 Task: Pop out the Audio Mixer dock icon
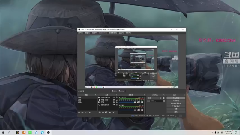click(144, 95)
